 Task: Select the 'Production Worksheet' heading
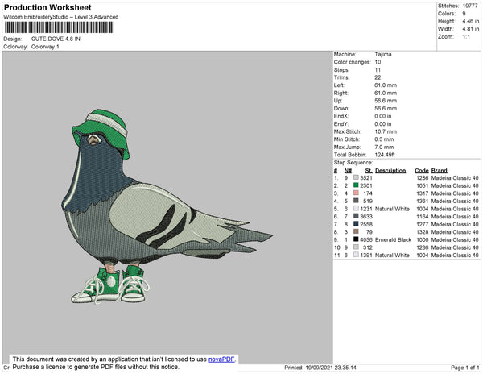point(47,7)
